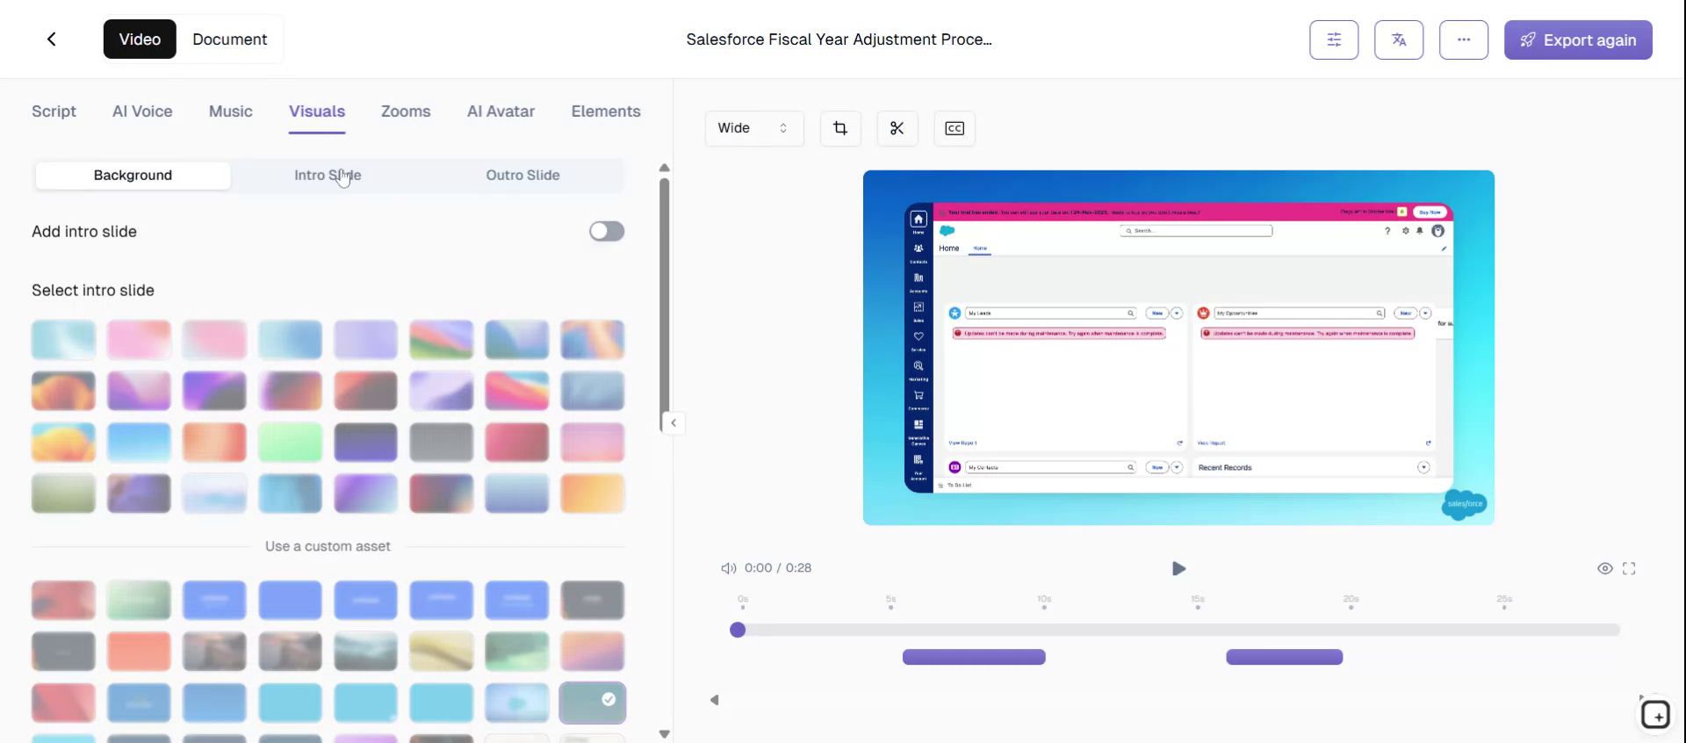Open the translate language icon button
Image resolution: width=1686 pixels, height=743 pixels.
click(x=1399, y=40)
